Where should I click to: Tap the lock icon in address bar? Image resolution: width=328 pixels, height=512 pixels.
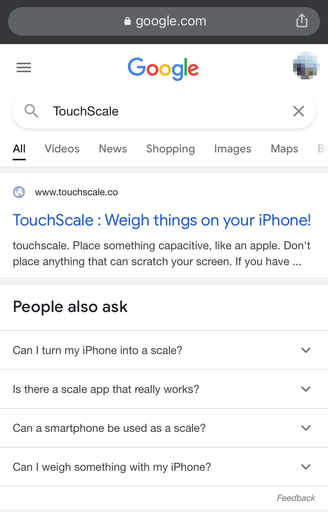click(x=128, y=21)
